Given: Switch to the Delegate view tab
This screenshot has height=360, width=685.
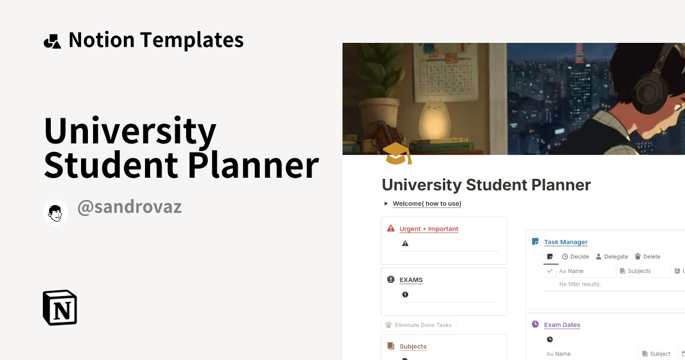Looking at the screenshot, I should tap(612, 257).
